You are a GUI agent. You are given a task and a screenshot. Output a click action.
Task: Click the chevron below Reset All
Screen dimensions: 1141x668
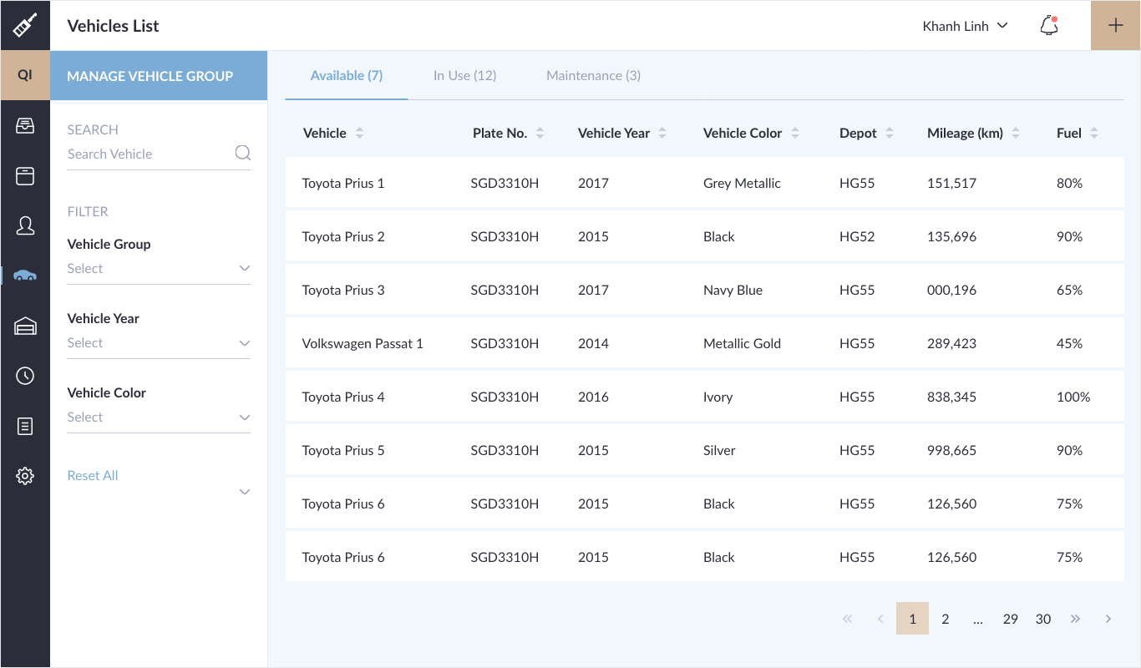click(245, 492)
